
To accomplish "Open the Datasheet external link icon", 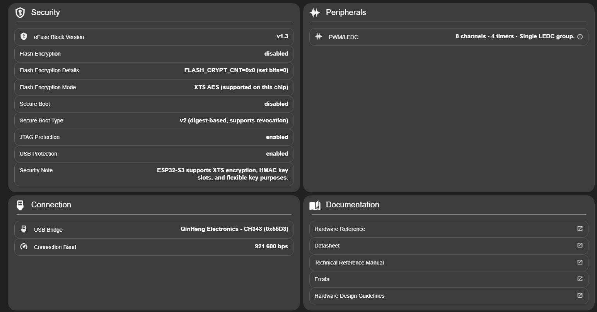I will [x=580, y=246].
